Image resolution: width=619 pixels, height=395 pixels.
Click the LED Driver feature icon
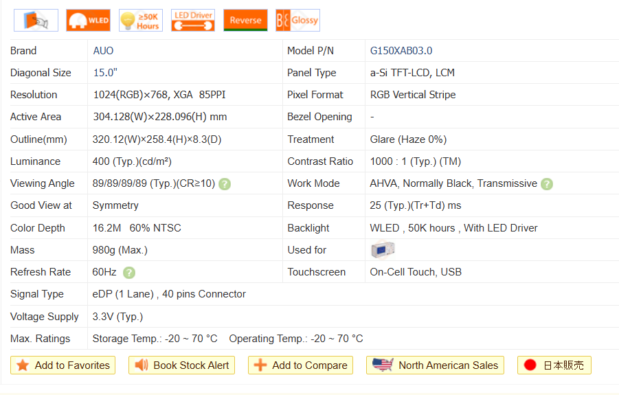click(193, 20)
